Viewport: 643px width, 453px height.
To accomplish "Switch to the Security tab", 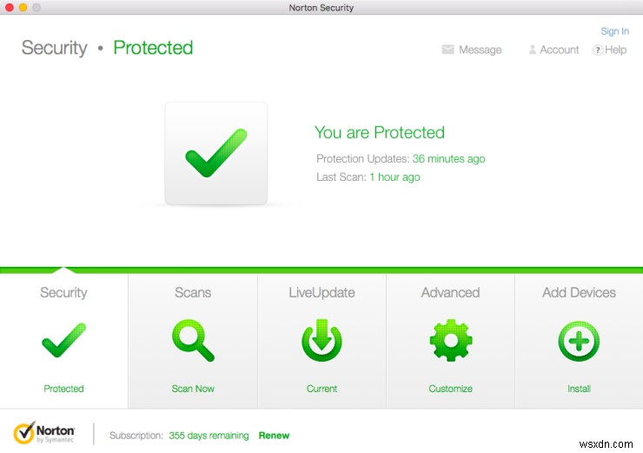I will coord(63,293).
